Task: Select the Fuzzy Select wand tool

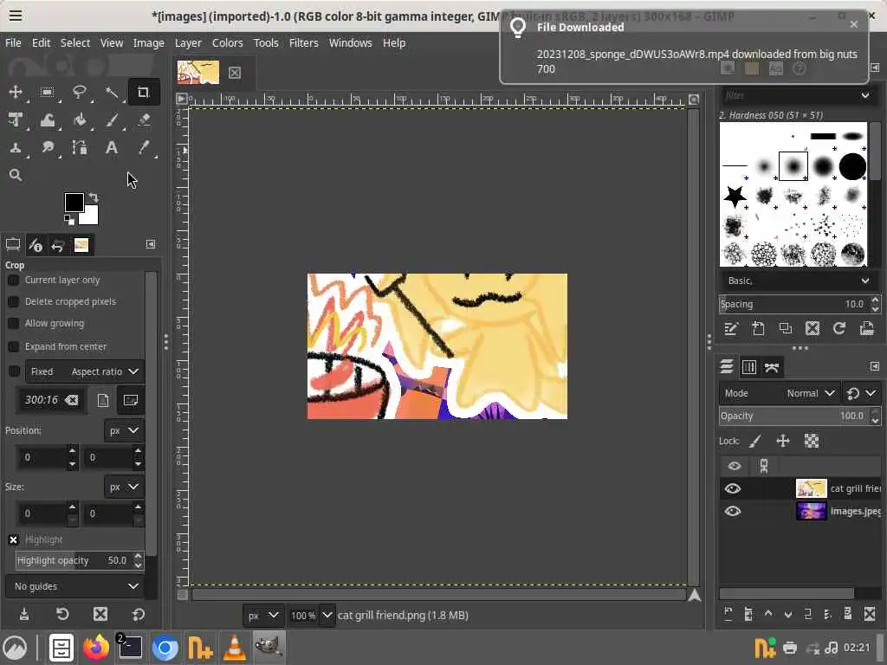Action: click(112, 92)
